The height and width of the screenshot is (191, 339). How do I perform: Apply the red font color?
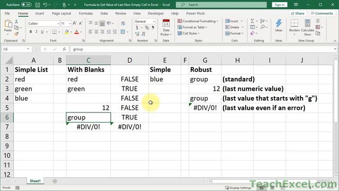[76, 32]
